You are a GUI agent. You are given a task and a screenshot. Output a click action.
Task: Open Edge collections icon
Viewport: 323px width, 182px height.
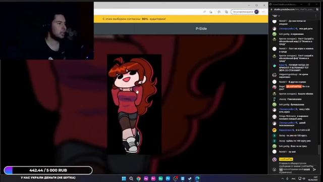227,12
